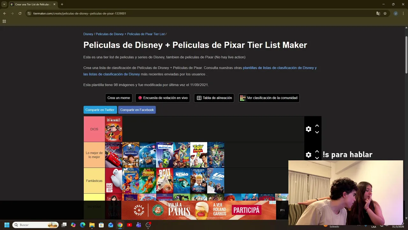
Task: Reload the tiermaker page
Action: point(20,13)
